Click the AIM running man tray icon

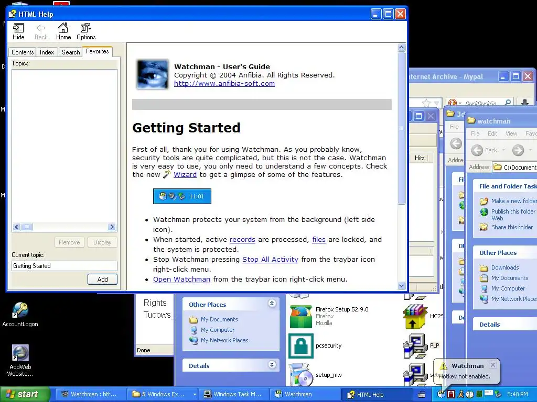[x=461, y=395]
